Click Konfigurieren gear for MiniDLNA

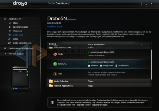(x=106, y=66)
